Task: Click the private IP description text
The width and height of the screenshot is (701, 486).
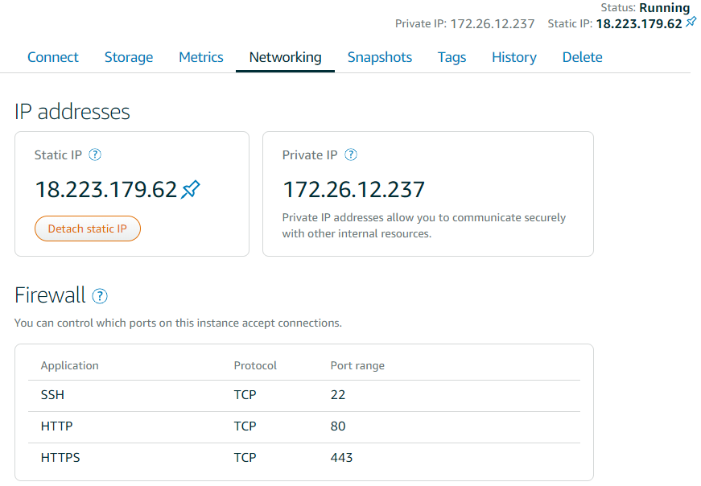Action: (424, 225)
